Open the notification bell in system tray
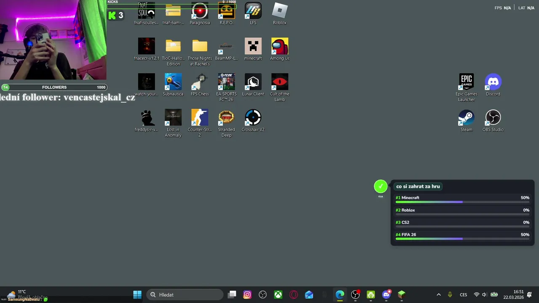Viewport: 539px width, 303px height. [529, 295]
